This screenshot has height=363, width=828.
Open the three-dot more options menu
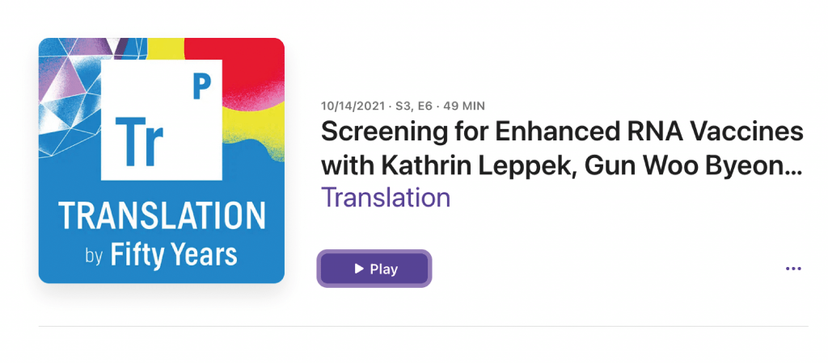793,269
